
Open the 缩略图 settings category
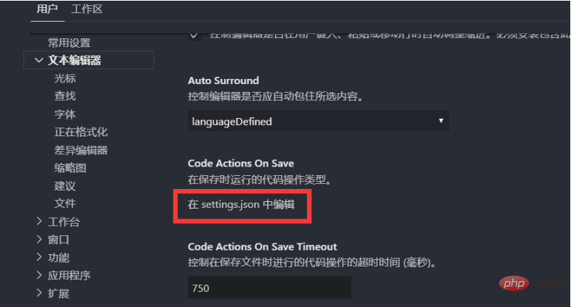click(70, 168)
